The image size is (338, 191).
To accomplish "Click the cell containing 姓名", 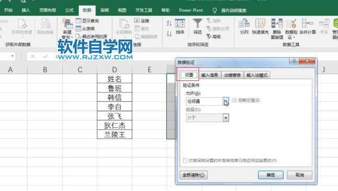I will click(x=114, y=79).
